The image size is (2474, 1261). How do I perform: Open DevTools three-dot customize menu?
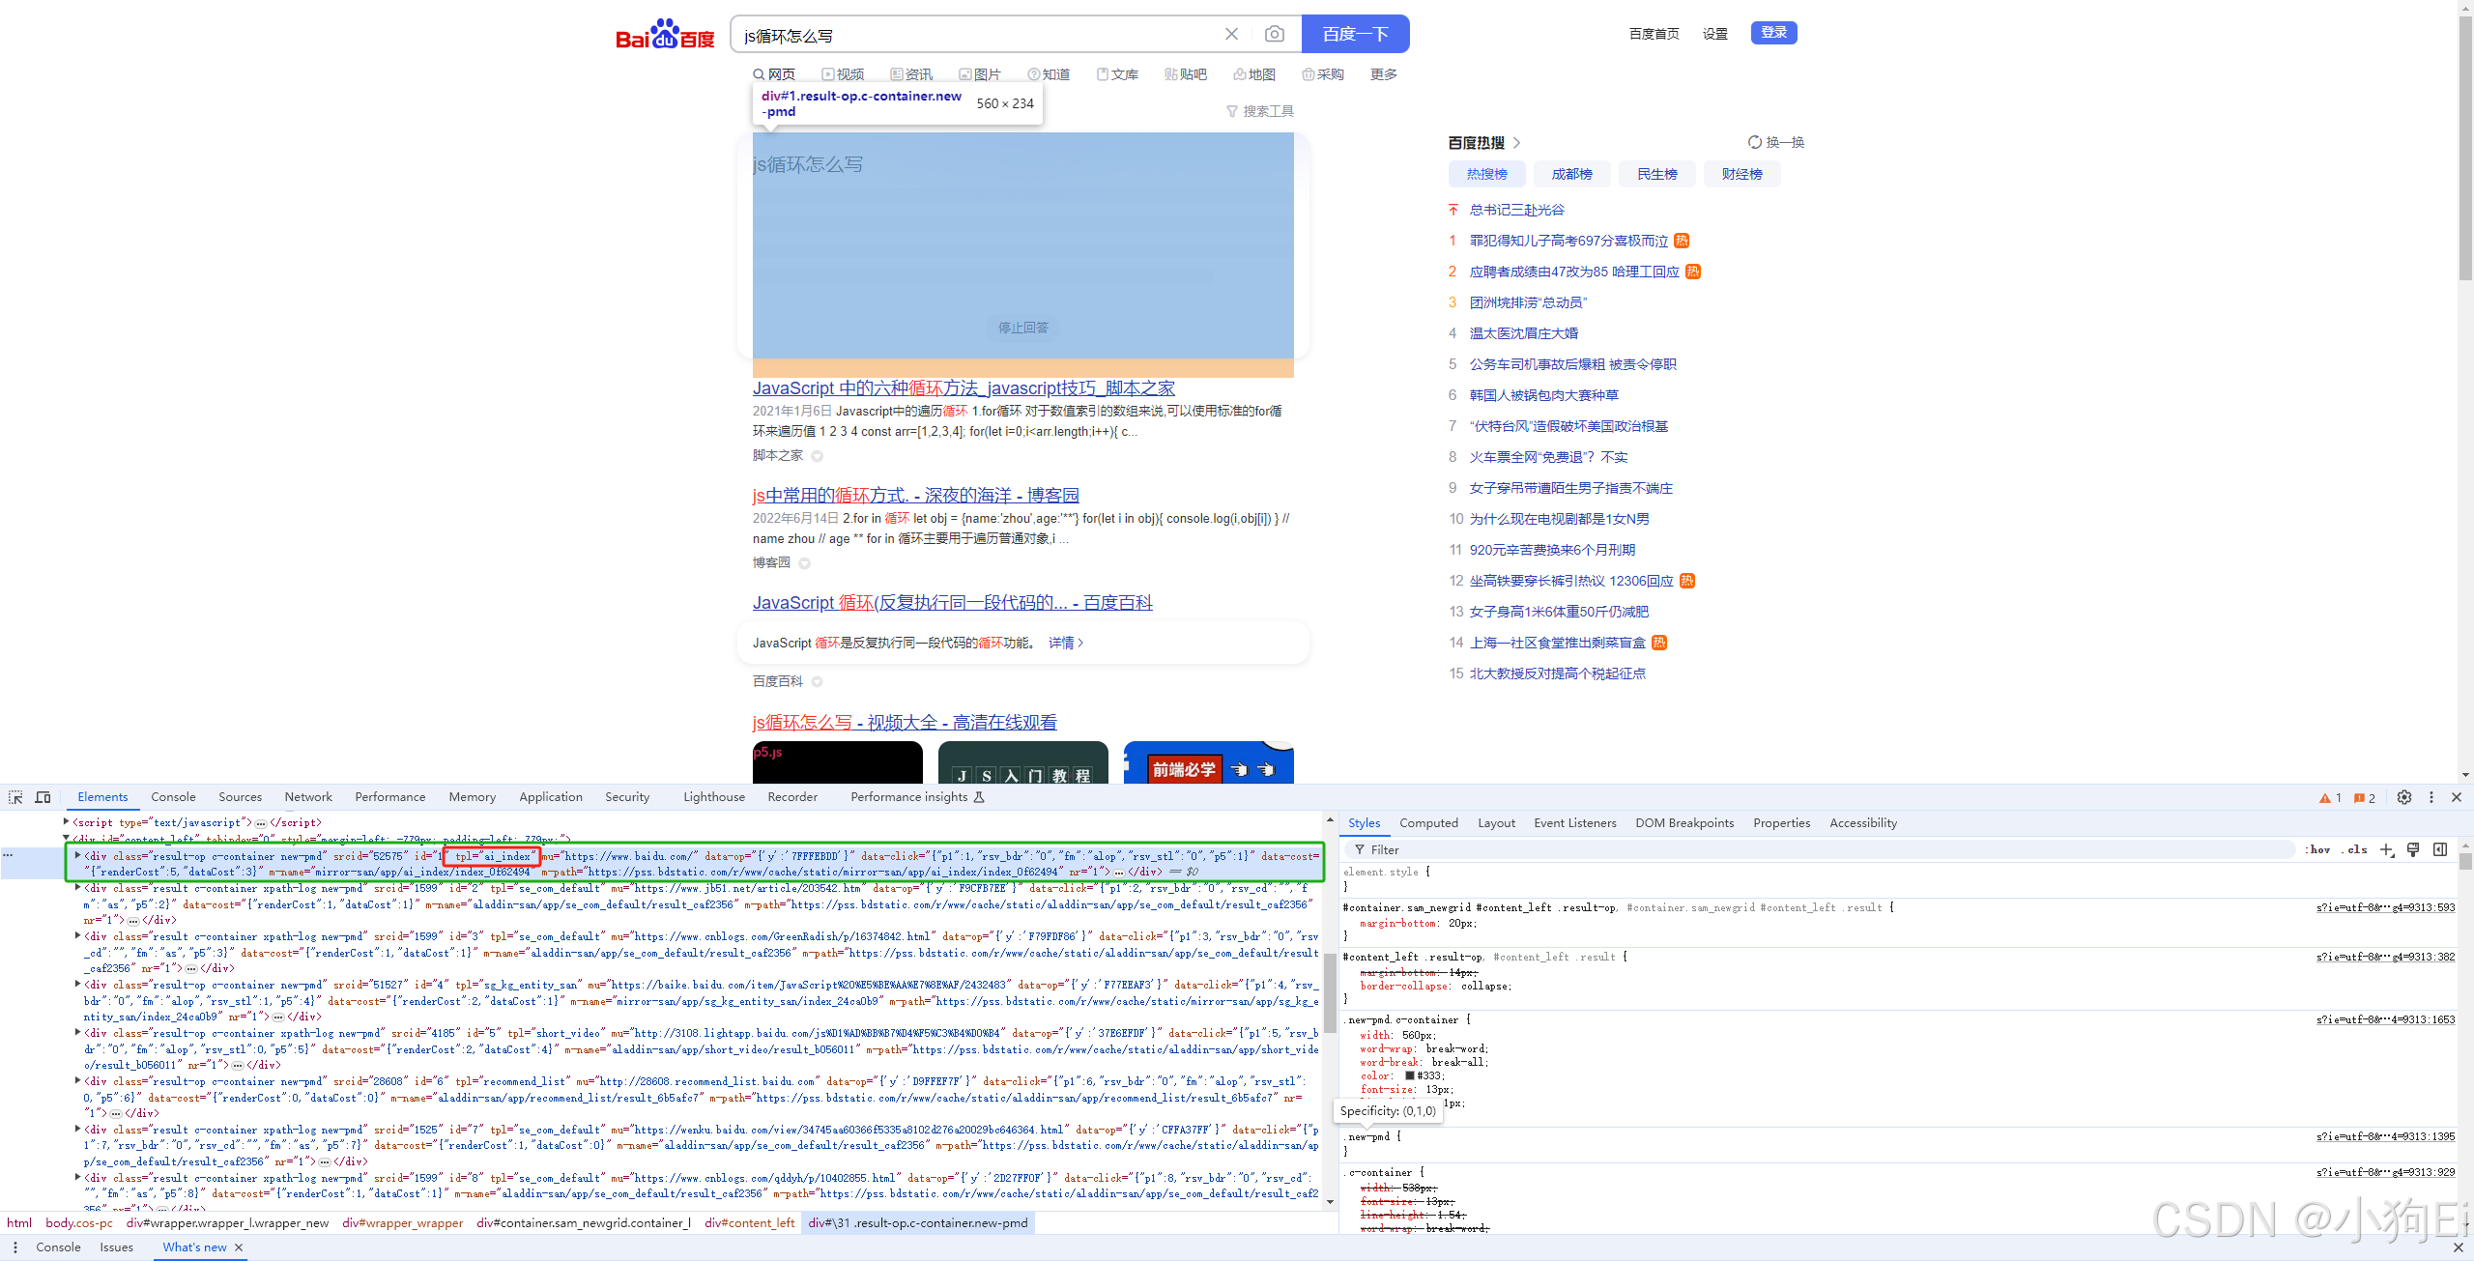2431,797
